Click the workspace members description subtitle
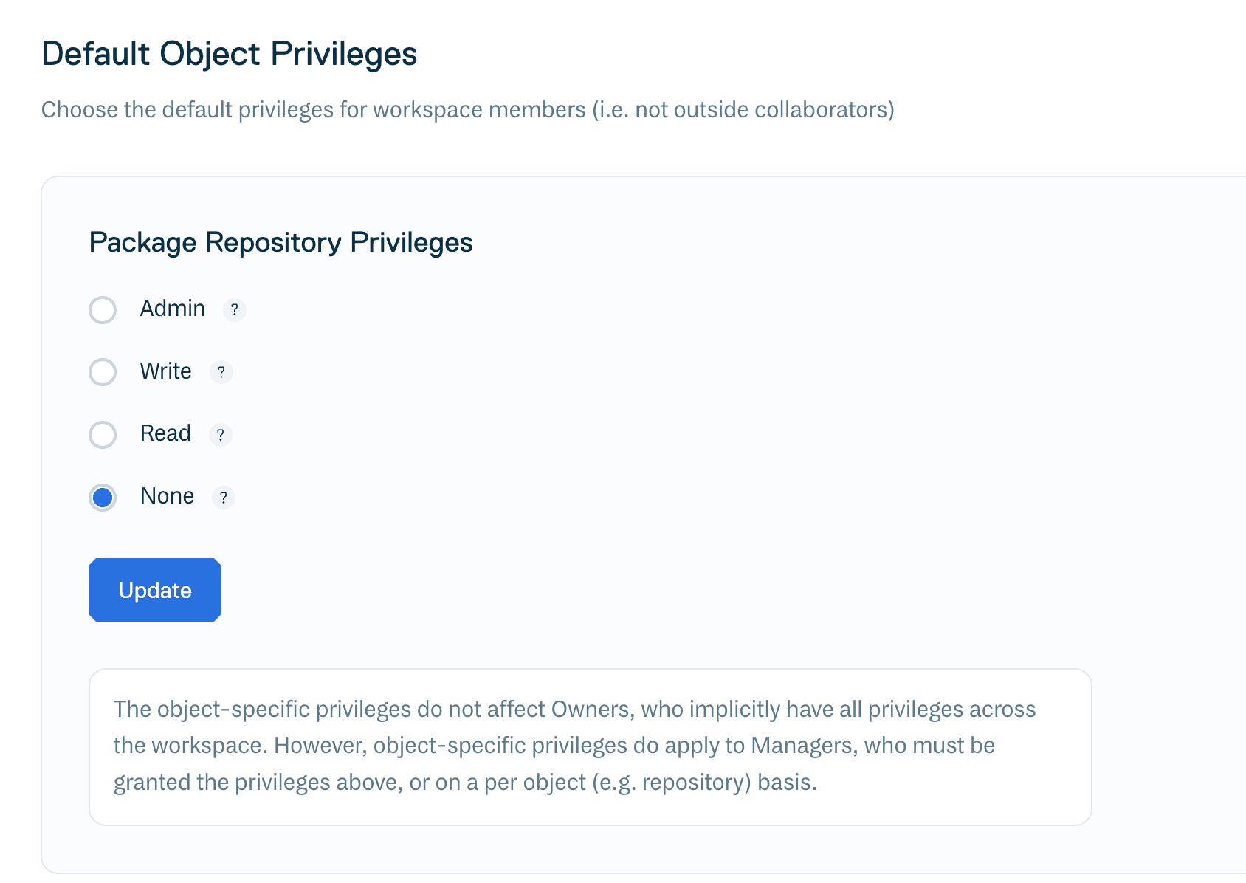Screen dimensions: 1246x883 (467, 110)
